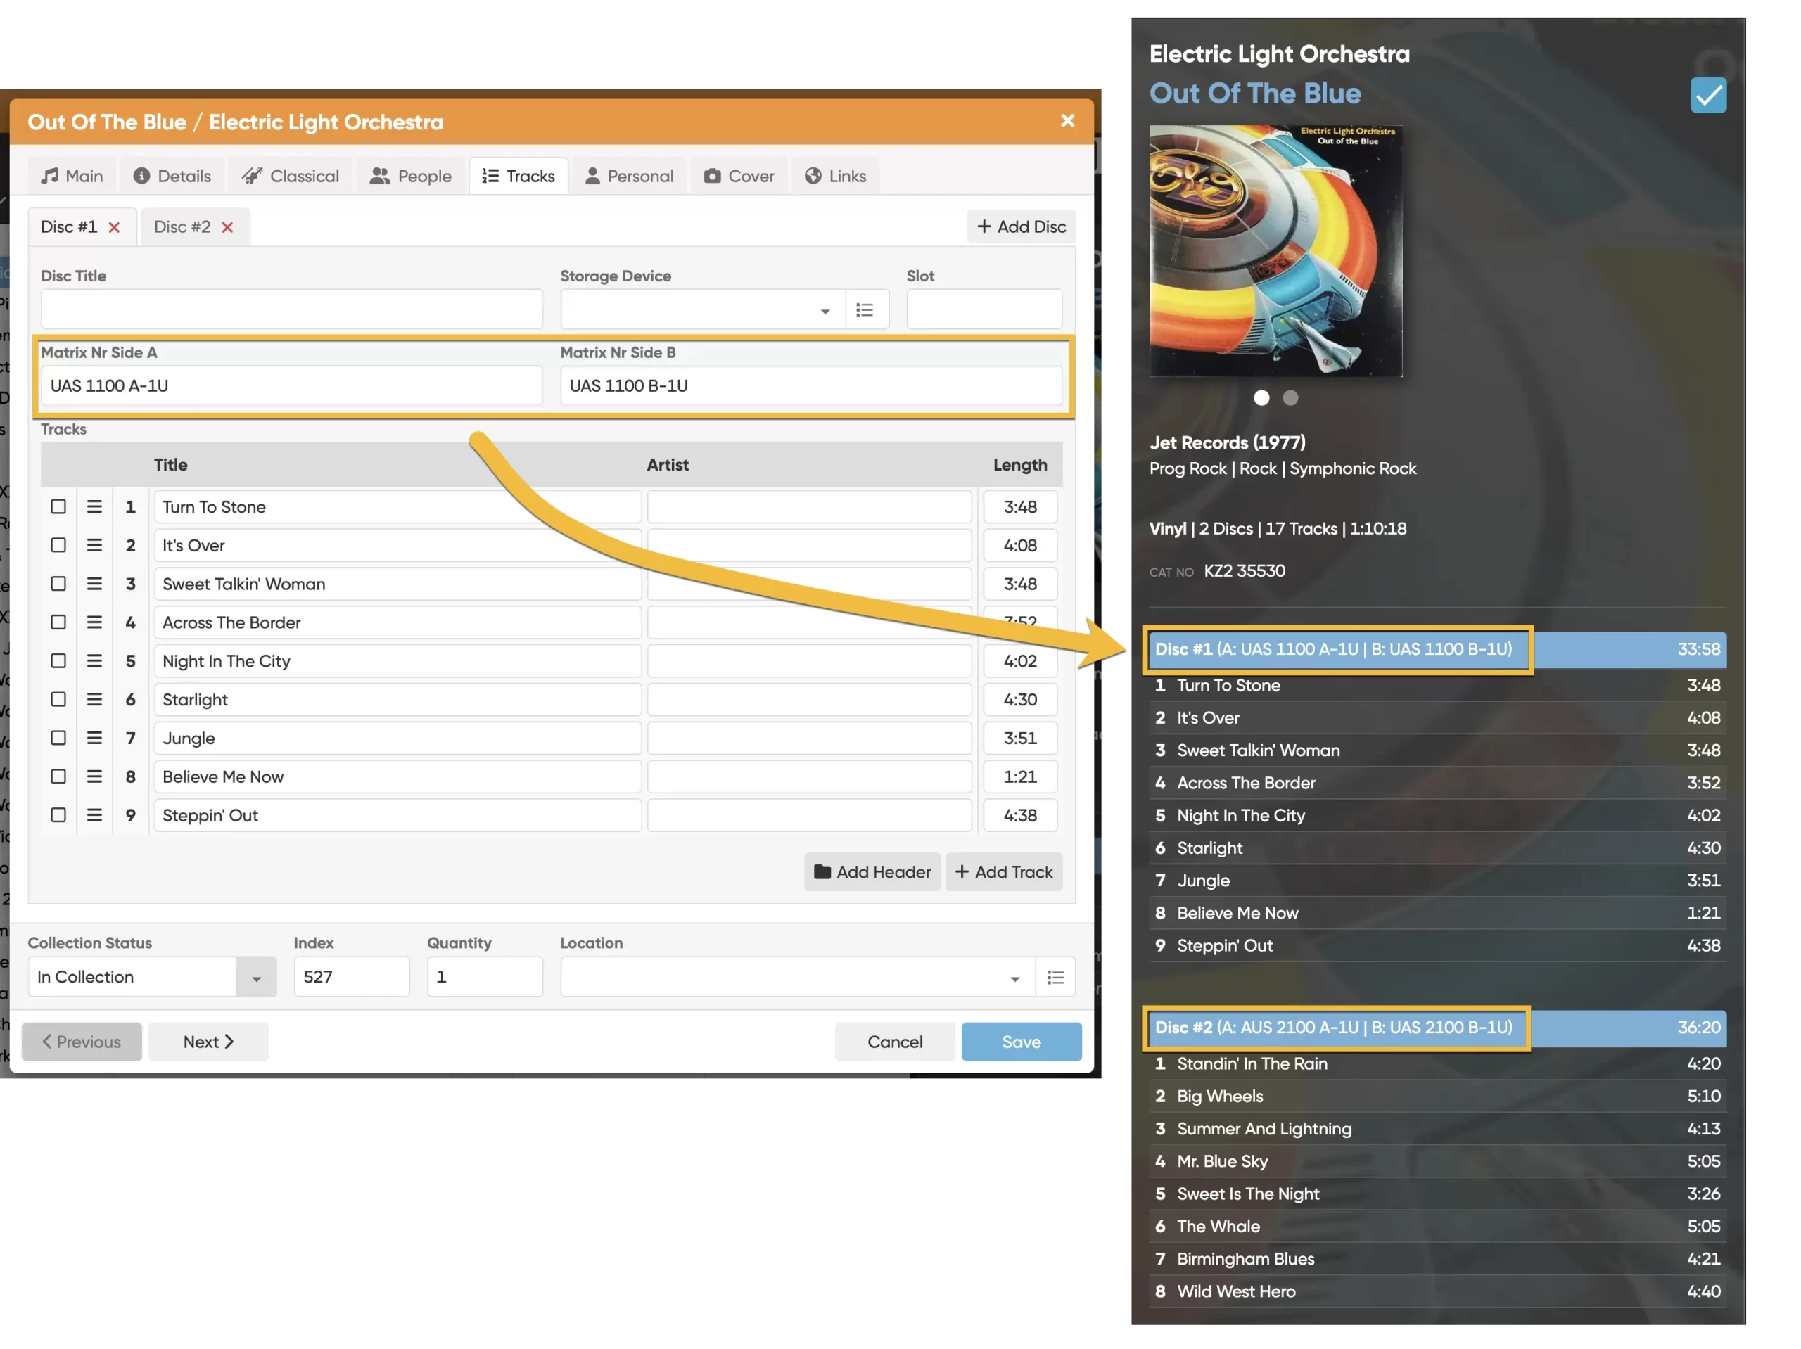
Task: Click the reorder handle for Night In The City
Action: point(94,660)
